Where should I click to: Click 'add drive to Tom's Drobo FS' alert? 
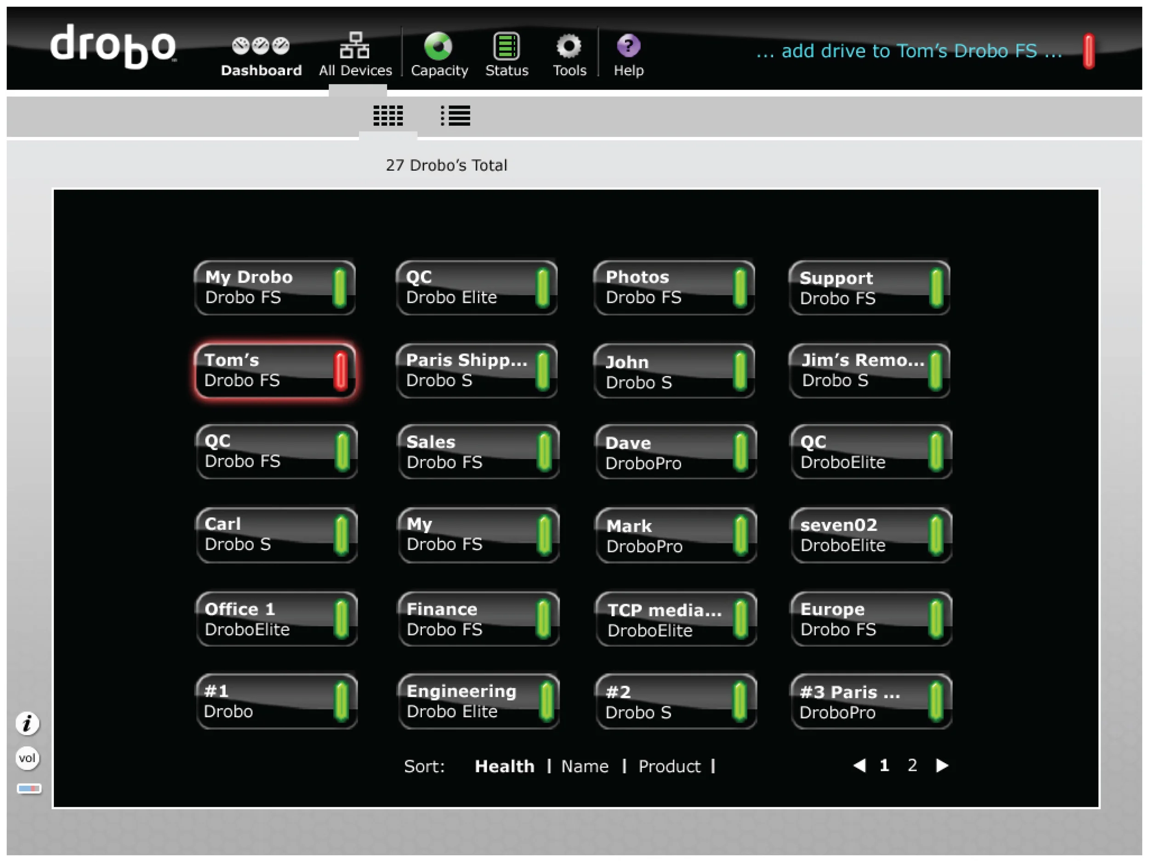pyautogui.click(x=909, y=51)
